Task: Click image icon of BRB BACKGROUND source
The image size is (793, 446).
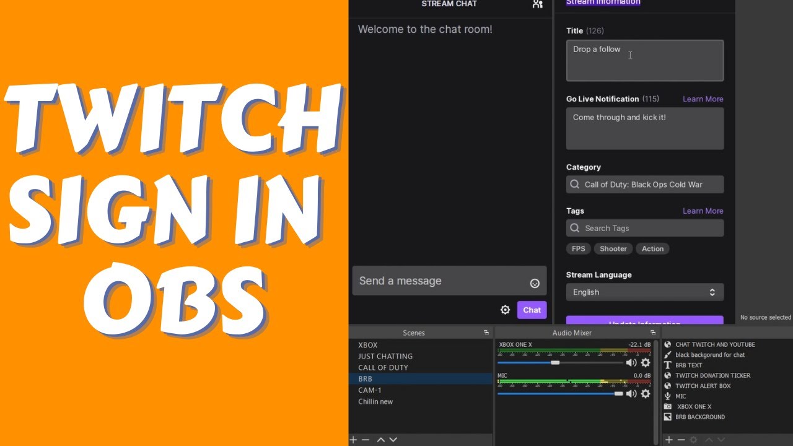Action: tap(668, 417)
